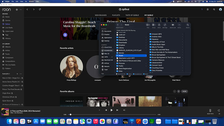Open Roon sidebar more options dots
This screenshot has height=126, width=224.
[x=21, y=9]
